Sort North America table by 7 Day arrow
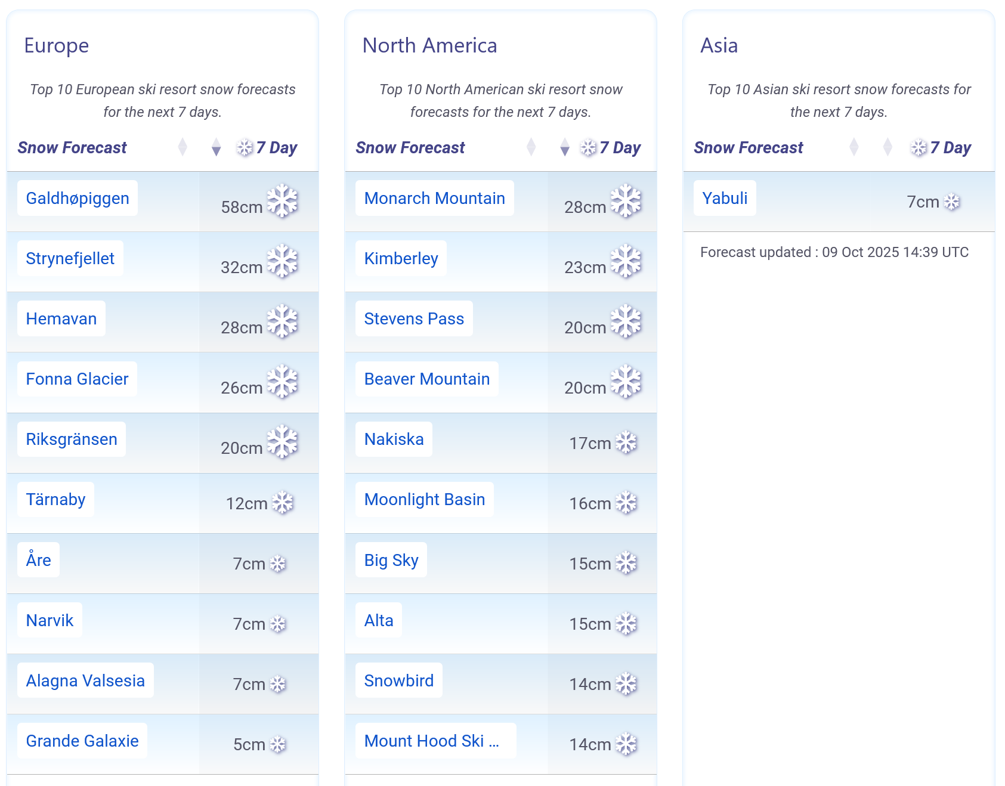 tap(565, 147)
